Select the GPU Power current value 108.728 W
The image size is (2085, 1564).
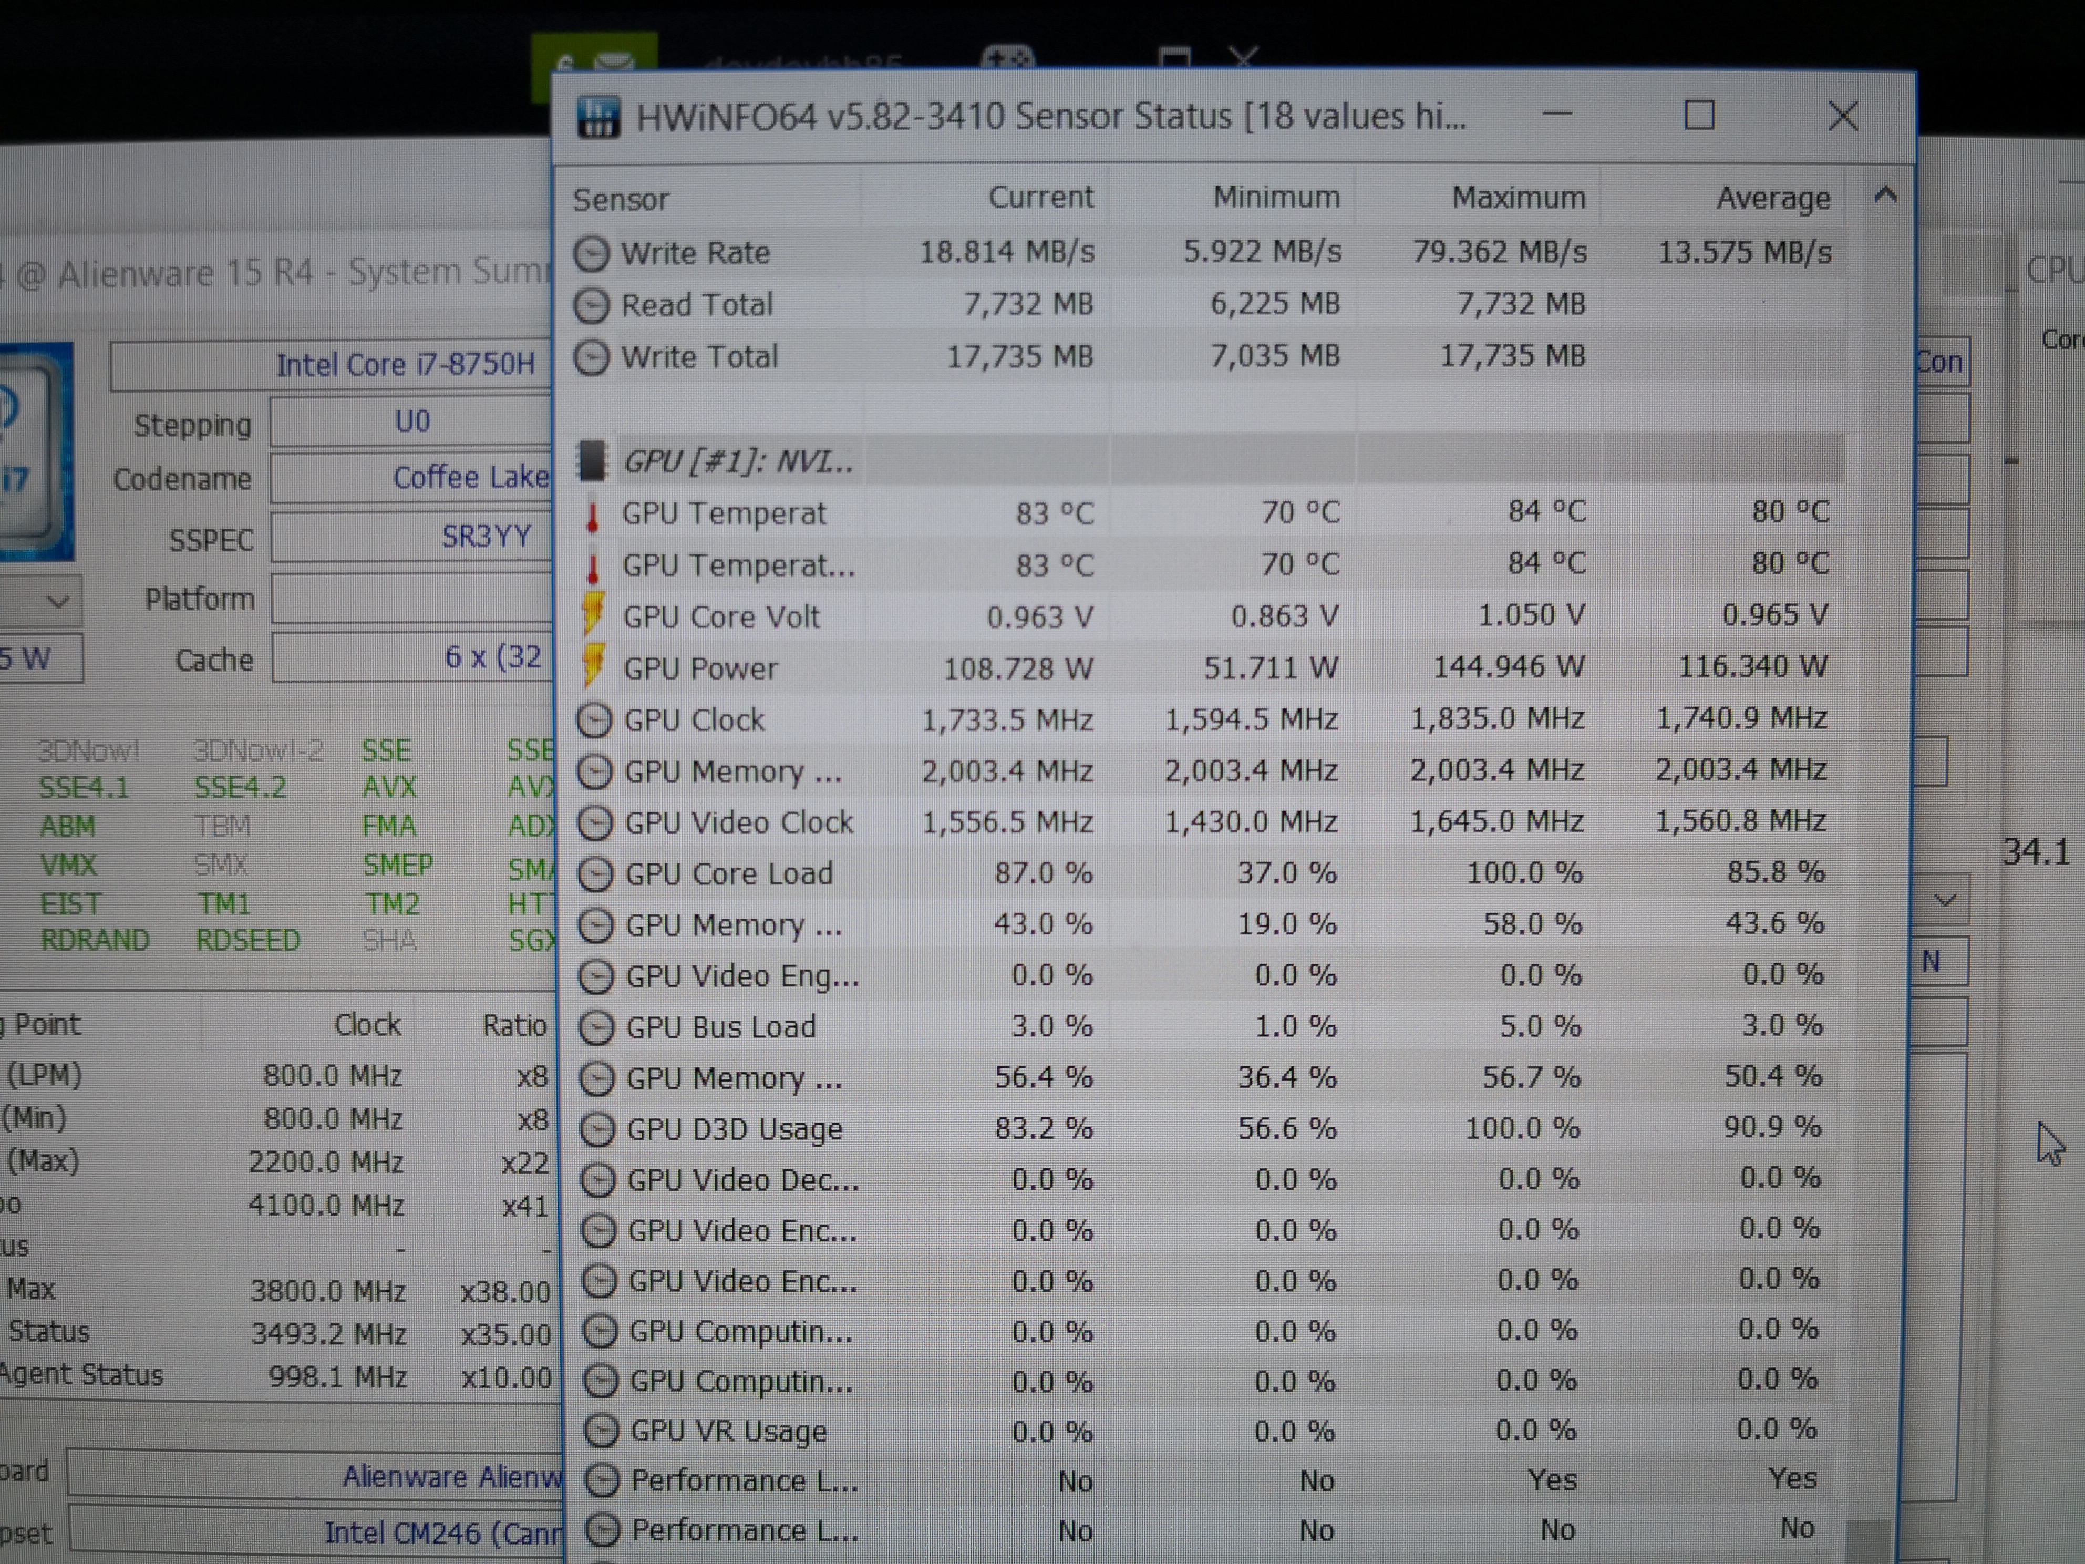1018,670
